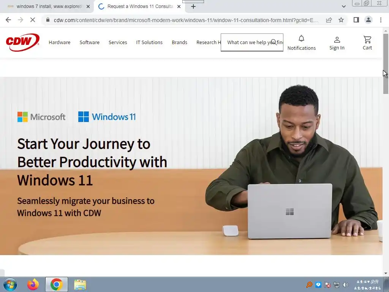Image resolution: width=389 pixels, height=292 pixels.
Task: Open Notifications bell
Action: point(301,43)
